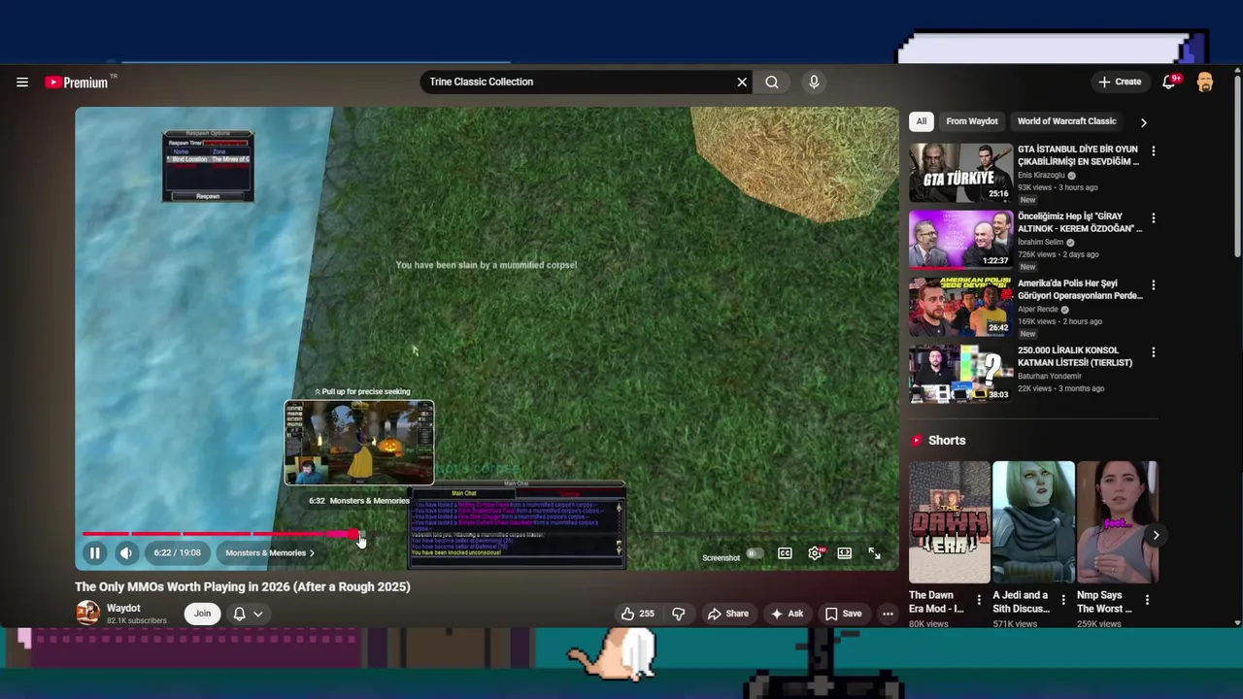Go to YouTube Premium home logo

77,83
